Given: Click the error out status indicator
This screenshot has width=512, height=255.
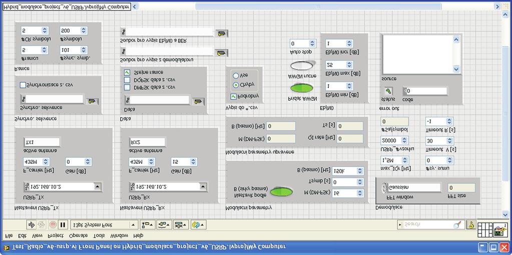Looking at the screenshot, I should 387,91.
